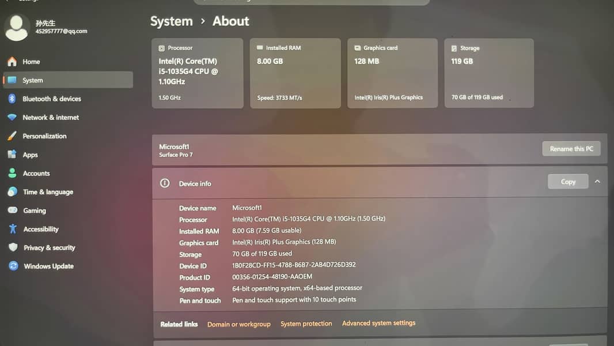
Task: Collapse the Device info section chevron
Action: (597, 182)
